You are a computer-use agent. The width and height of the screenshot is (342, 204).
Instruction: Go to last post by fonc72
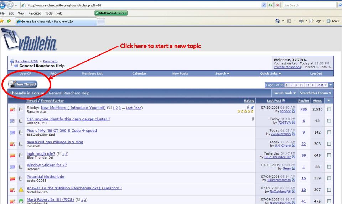coord(294,111)
